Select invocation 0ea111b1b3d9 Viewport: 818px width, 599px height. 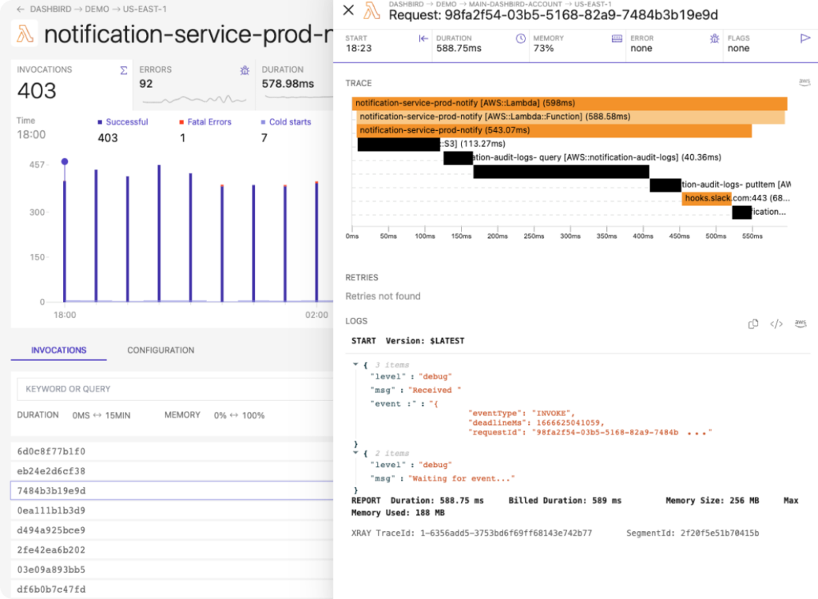coord(172,510)
